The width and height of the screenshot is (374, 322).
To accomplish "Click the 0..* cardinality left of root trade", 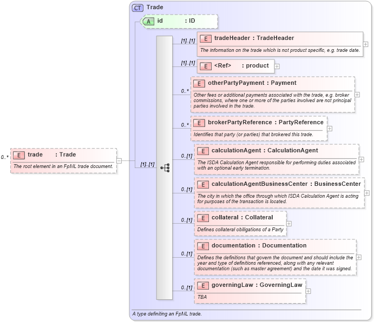I will (x=4, y=157).
